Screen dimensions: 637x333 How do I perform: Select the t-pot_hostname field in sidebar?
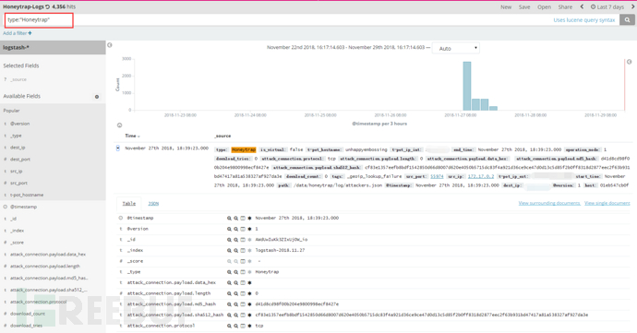(27, 195)
